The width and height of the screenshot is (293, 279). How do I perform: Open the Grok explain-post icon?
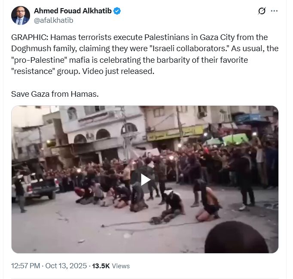tap(262, 11)
